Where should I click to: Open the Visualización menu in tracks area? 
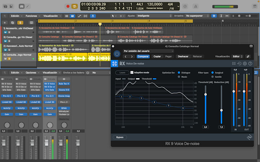click(52, 16)
